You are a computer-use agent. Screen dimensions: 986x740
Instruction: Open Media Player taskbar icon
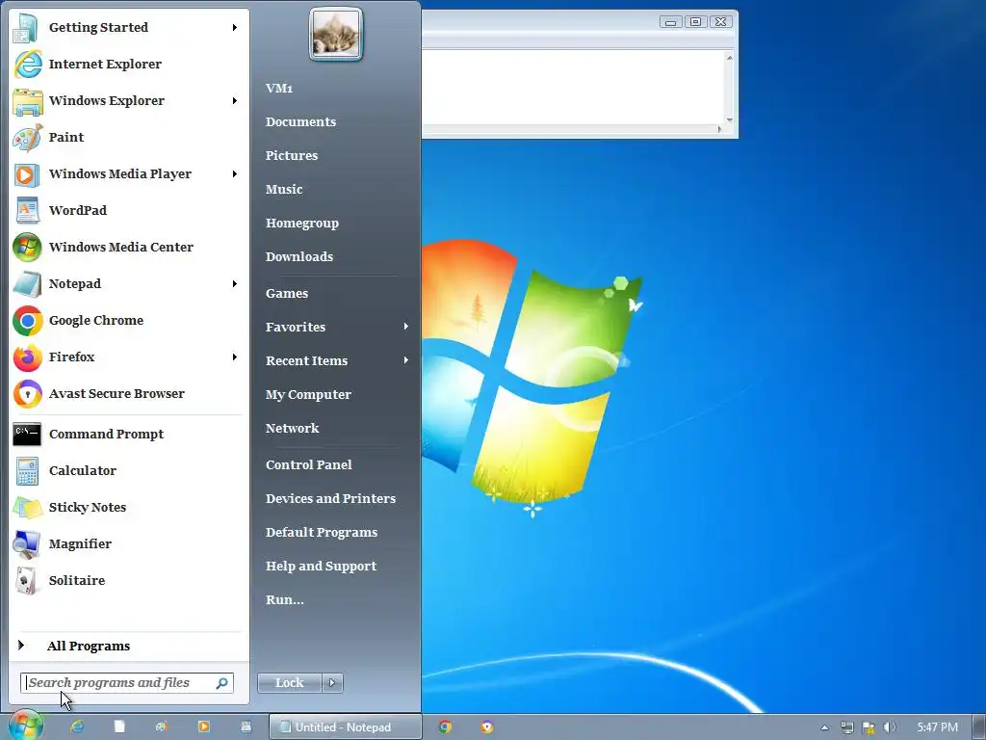204,727
